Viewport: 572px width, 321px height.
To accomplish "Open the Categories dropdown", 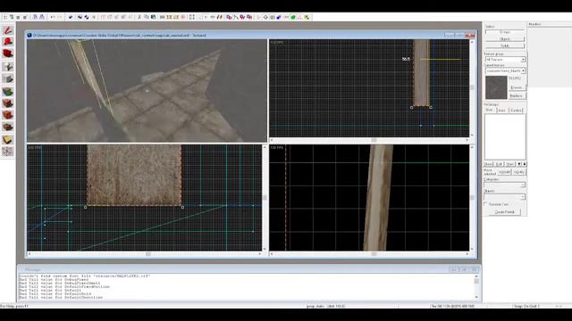I will tap(504, 185).
